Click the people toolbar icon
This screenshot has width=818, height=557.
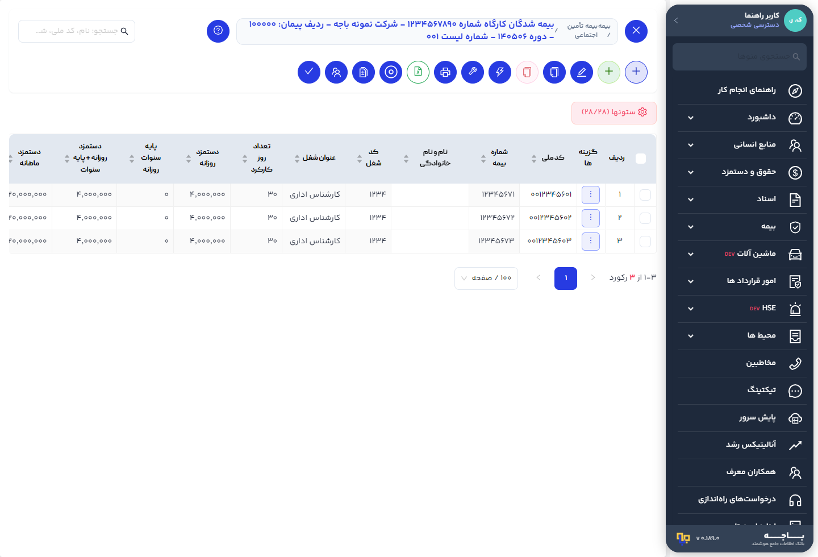coord(336,72)
